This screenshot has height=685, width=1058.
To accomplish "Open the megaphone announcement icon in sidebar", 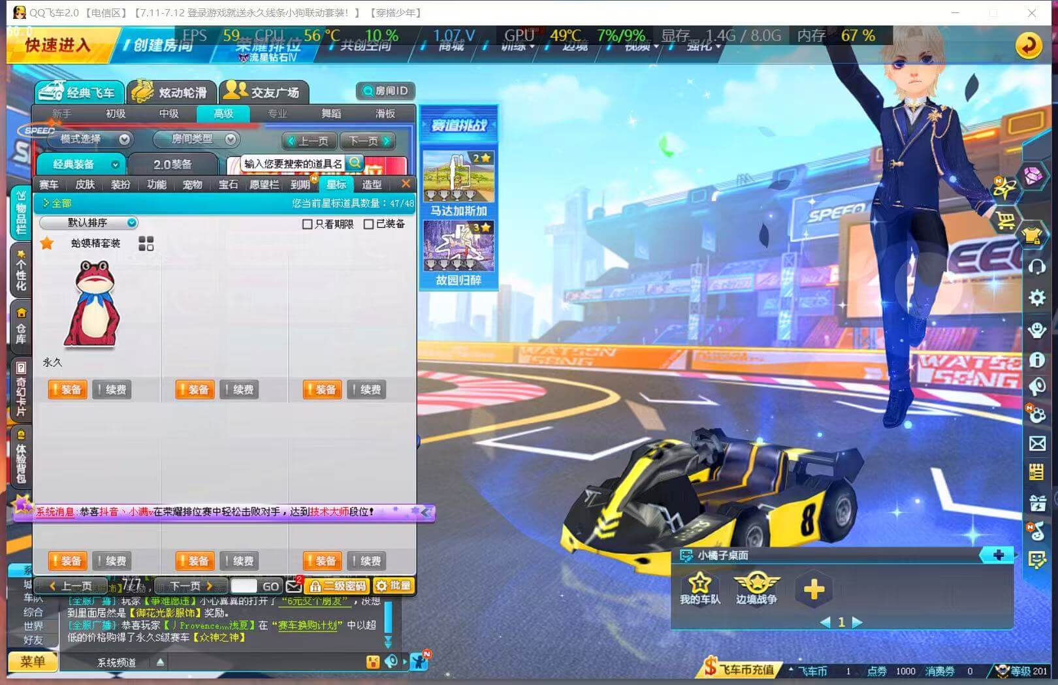I will coord(1036,387).
